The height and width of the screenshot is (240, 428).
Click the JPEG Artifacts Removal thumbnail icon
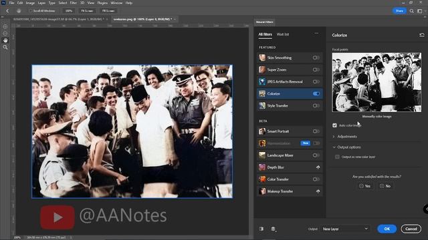[262, 81]
